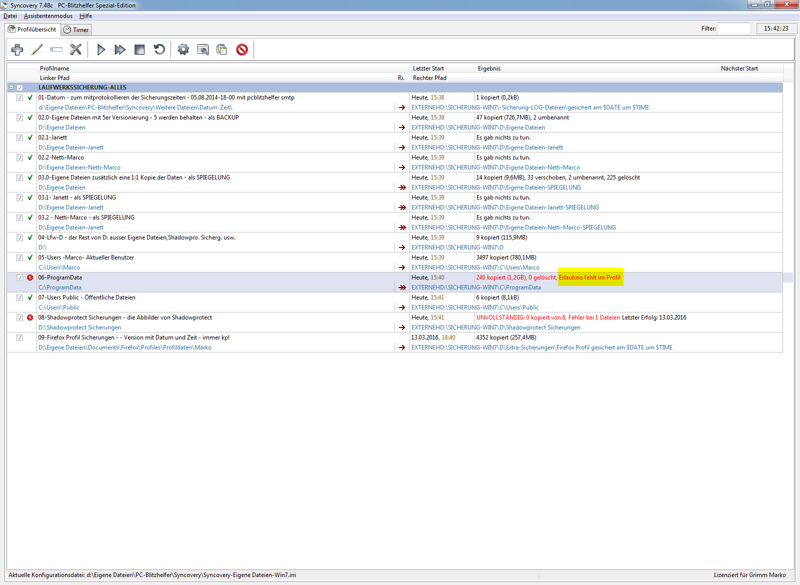Screen dimensions: 800x585
Task: Click the red prohibition sign icon
Action: tap(242, 49)
